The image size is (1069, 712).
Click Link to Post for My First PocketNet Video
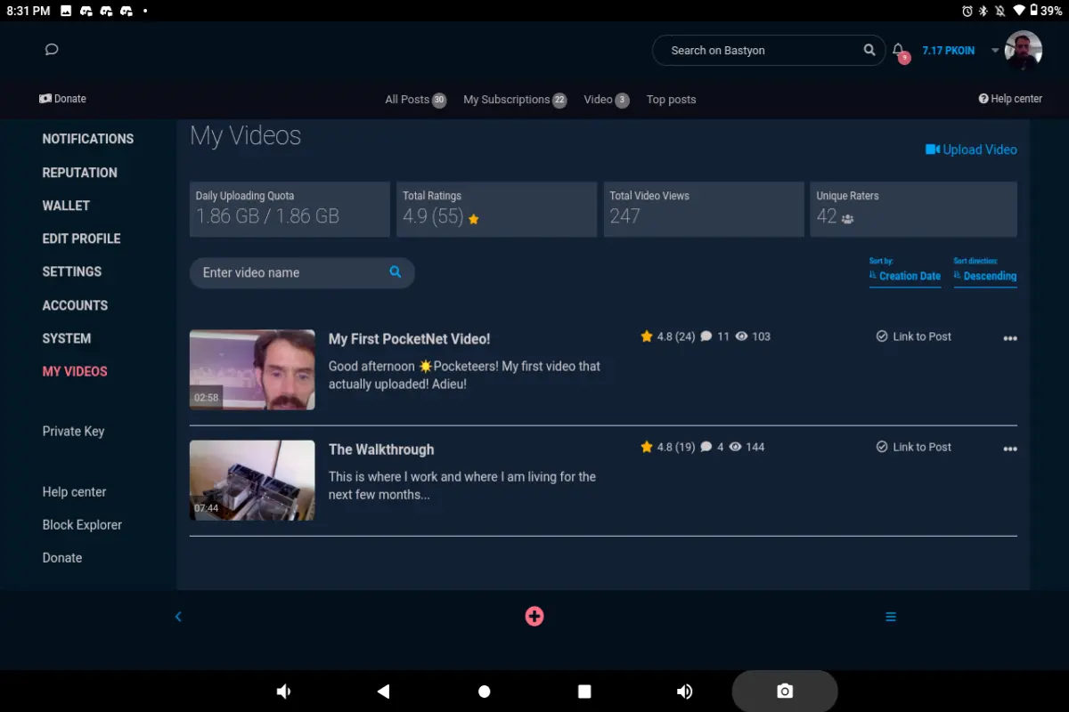(914, 336)
